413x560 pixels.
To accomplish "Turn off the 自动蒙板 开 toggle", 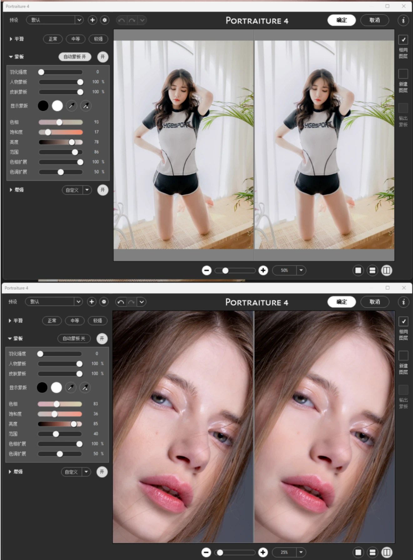I will 75,57.
